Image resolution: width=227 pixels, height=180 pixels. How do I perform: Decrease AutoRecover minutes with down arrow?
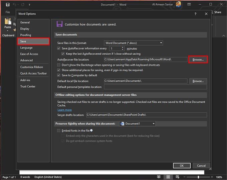tap(123, 50)
